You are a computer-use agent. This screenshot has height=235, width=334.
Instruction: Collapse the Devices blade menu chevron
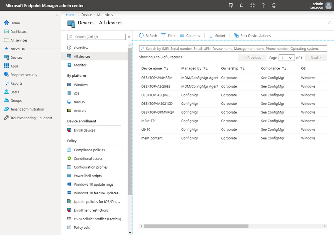[x=129, y=37]
